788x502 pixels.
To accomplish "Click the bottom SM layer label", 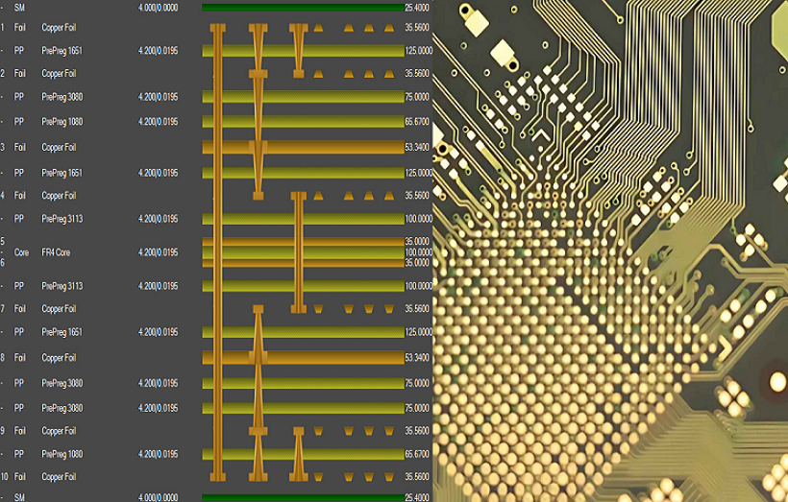I will pyautogui.click(x=19, y=497).
